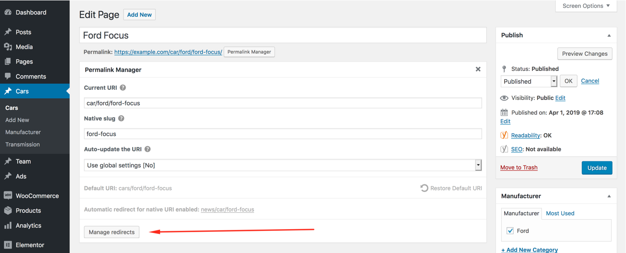This screenshot has width=626, height=253.
Task: Click the Cars pin icon
Action: click(8, 91)
